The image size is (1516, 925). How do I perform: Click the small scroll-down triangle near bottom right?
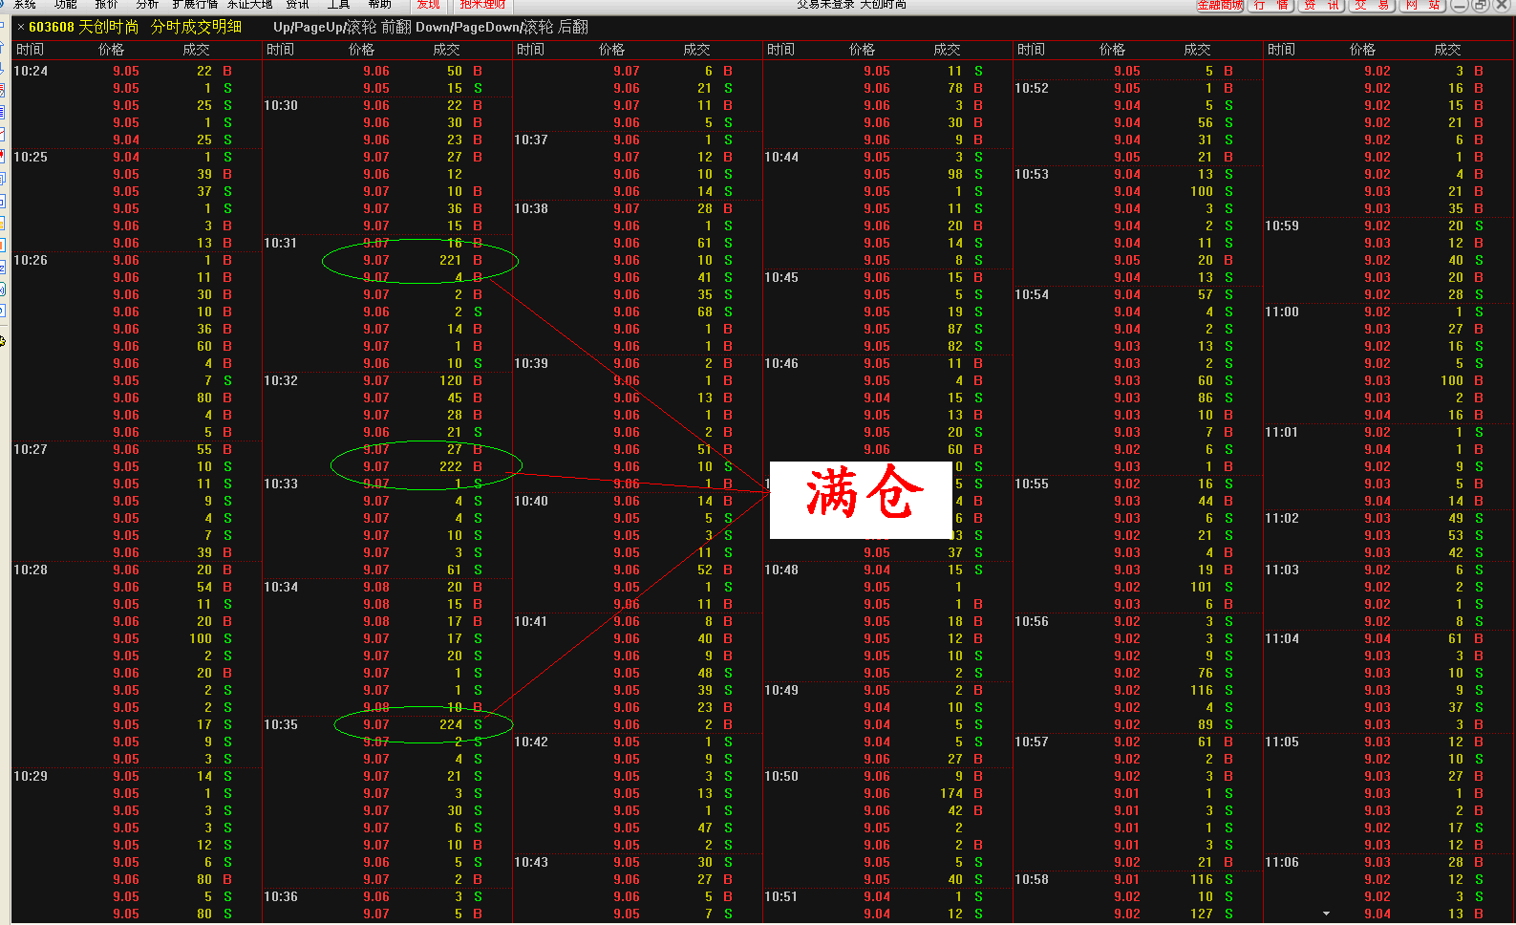tap(1326, 914)
